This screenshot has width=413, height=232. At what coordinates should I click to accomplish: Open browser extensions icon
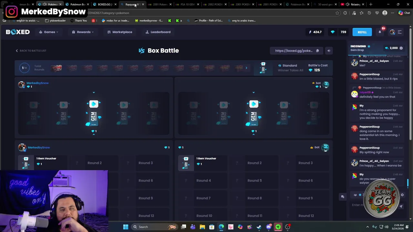(345, 13)
